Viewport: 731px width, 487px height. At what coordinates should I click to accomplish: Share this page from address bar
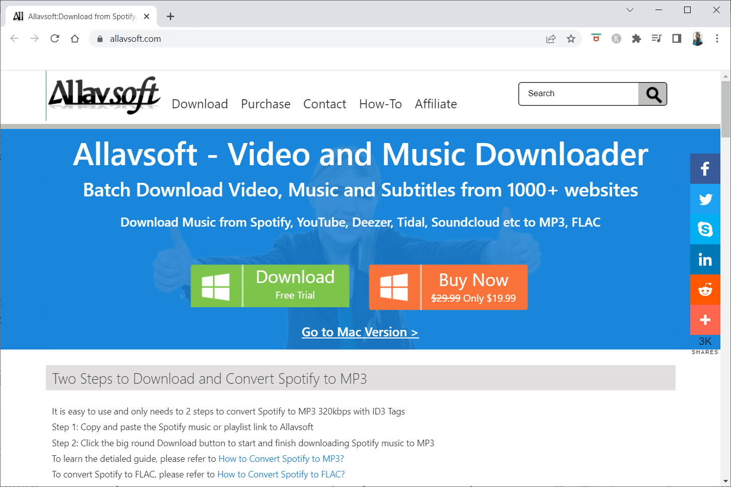tap(551, 39)
